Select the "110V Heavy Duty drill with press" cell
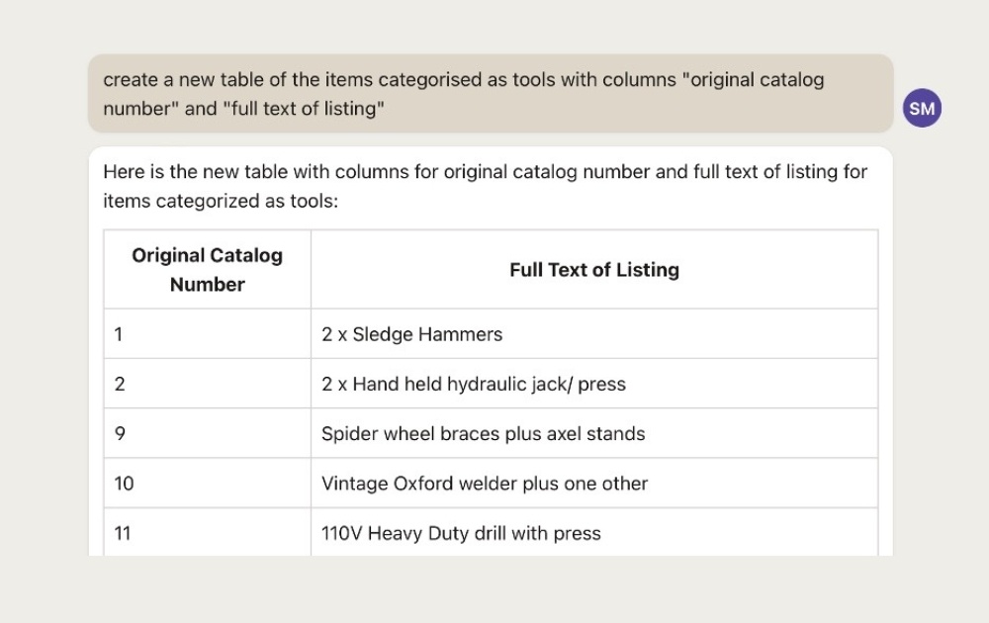Screen dimensions: 989x623 coord(594,533)
